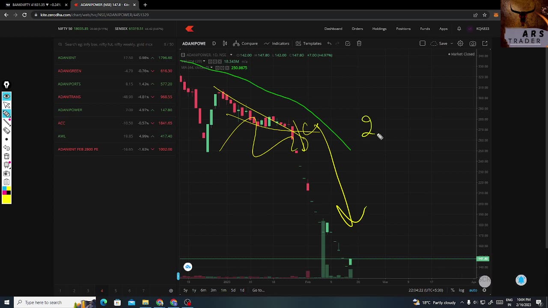Delete drawings with the chart trash icon
Image resolution: width=548 pixels, height=308 pixels.
click(x=359, y=43)
